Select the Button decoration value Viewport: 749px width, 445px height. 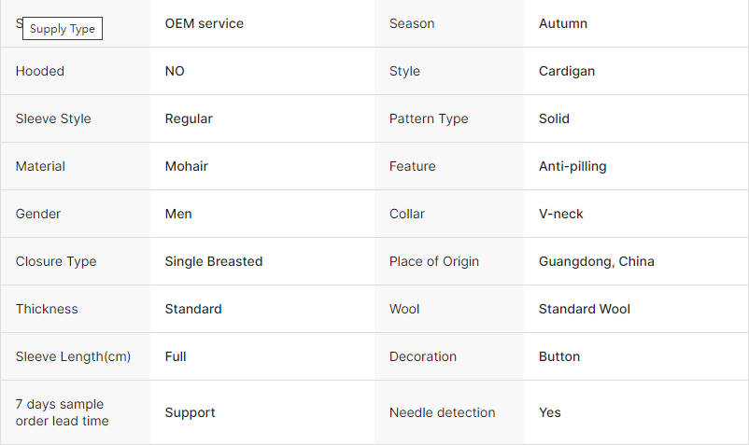tap(558, 356)
